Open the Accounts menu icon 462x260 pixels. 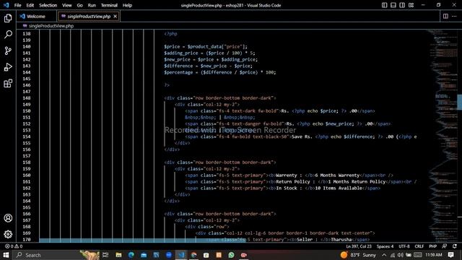(8, 218)
